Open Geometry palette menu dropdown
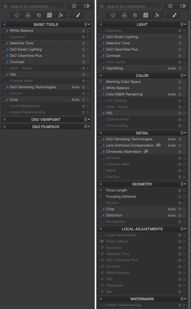The width and height of the screenshot is (191, 309). (x=183, y=184)
